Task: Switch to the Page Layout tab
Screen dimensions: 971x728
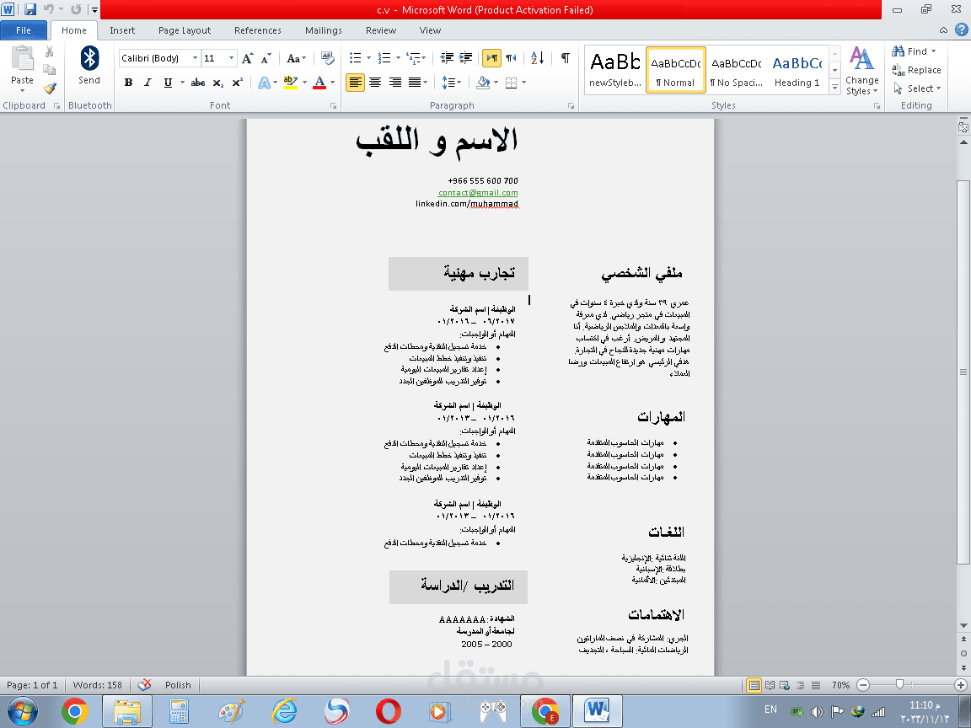Action: click(185, 30)
